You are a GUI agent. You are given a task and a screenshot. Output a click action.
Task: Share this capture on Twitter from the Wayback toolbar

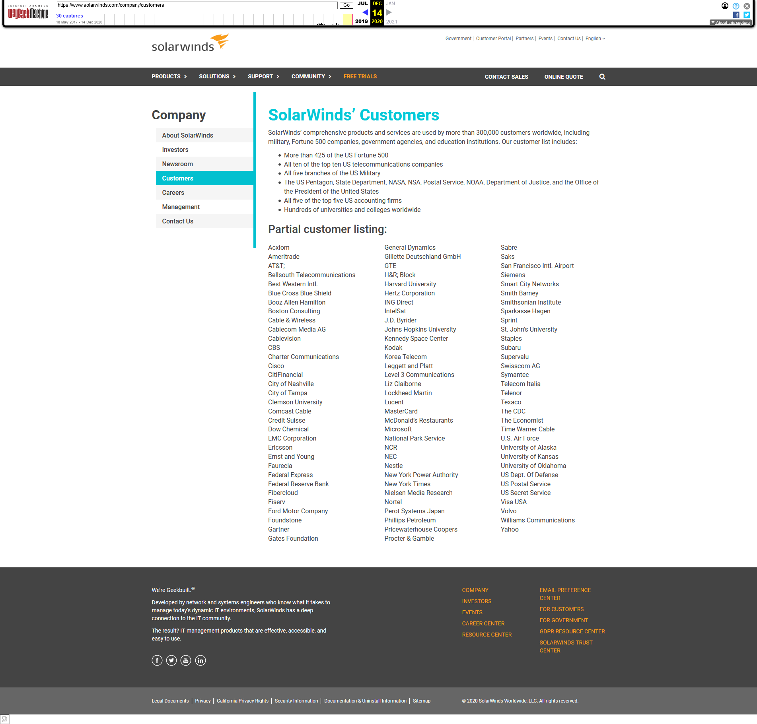click(x=747, y=15)
